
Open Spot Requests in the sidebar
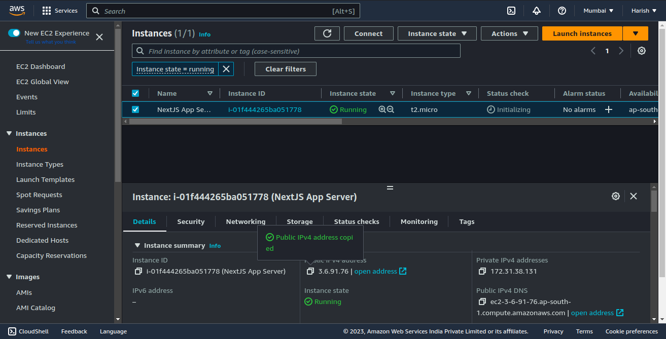[x=39, y=195]
